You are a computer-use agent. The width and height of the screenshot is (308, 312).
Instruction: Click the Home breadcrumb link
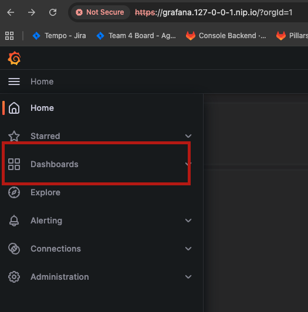[42, 82]
